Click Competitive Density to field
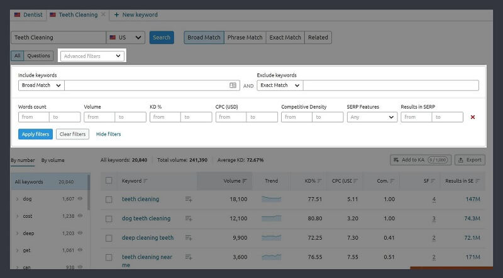 click(x=328, y=117)
